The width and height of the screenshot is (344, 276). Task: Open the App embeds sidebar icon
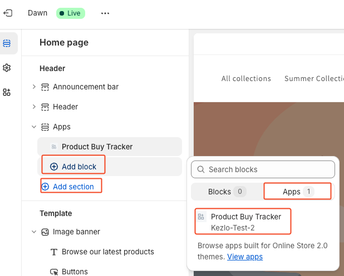pos(7,92)
